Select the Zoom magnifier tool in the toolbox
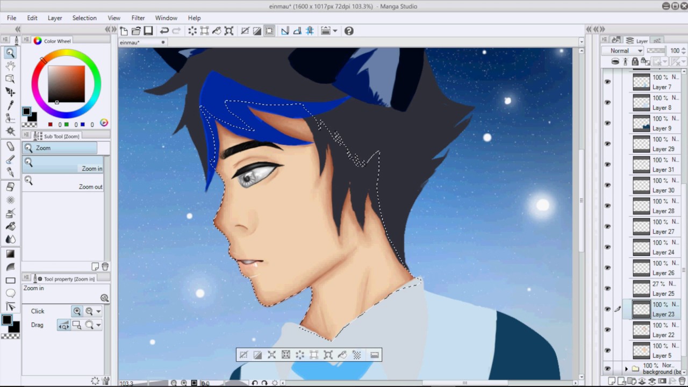The width and height of the screenshot is (688, 387). (x=10, y=53)
